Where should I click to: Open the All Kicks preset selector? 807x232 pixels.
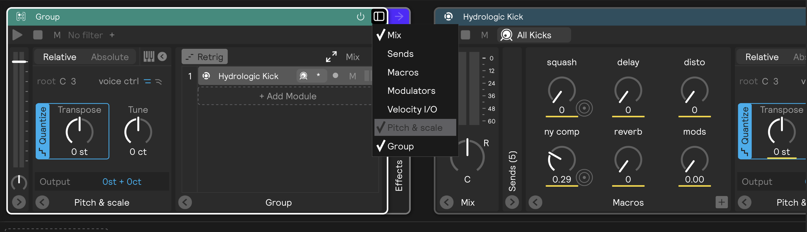click(x=534, y=35)
